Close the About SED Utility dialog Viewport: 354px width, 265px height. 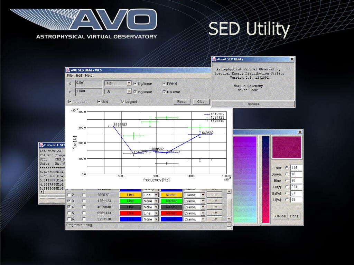pyautogui.click(x=292, y=59)
